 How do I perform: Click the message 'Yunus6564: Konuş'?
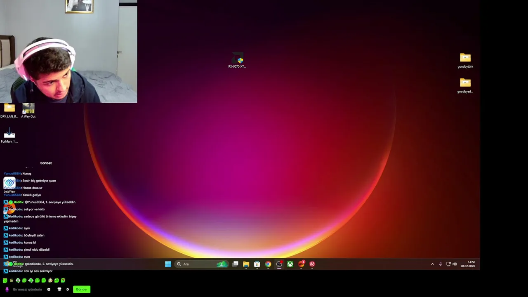coord(17,174)
